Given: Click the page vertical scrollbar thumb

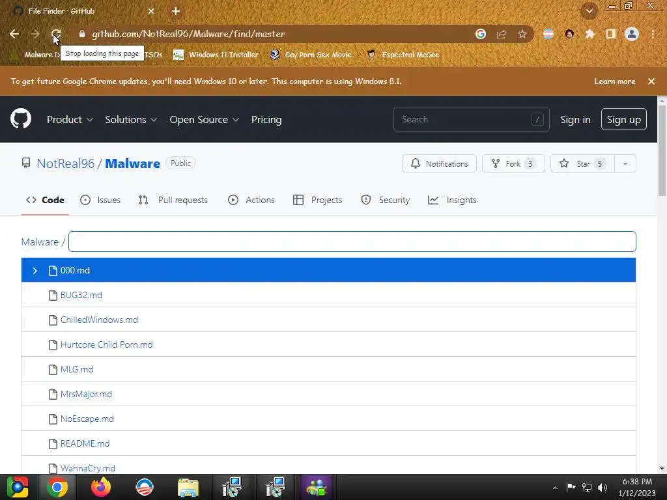Looking at the screenshot, I should tap(662, 151).
